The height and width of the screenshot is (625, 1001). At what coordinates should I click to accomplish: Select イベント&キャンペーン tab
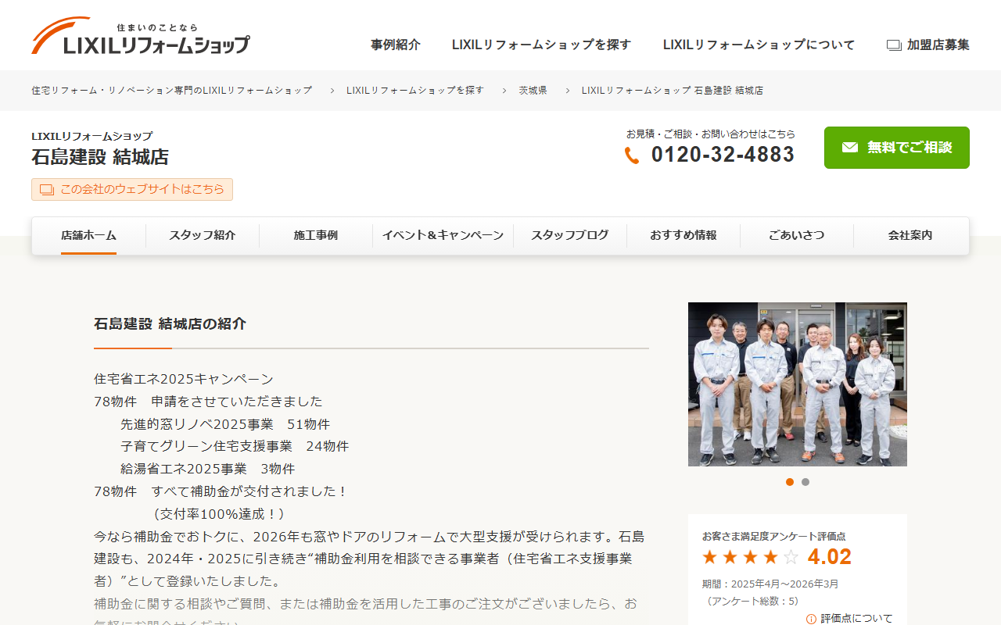click(443, 235)
